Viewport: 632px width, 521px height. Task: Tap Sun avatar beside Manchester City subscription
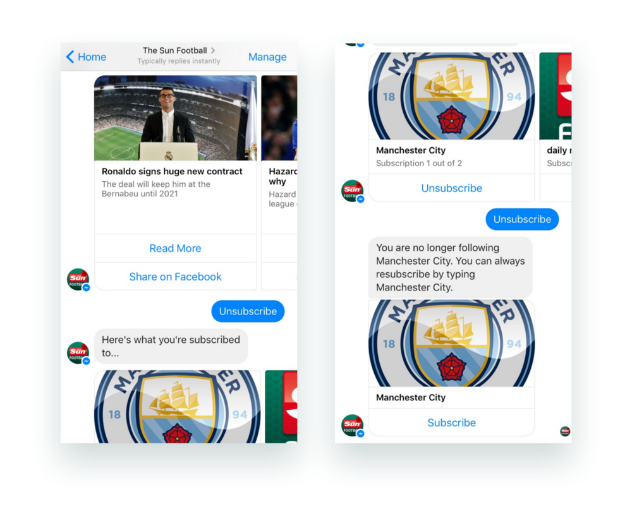[353, 191]
